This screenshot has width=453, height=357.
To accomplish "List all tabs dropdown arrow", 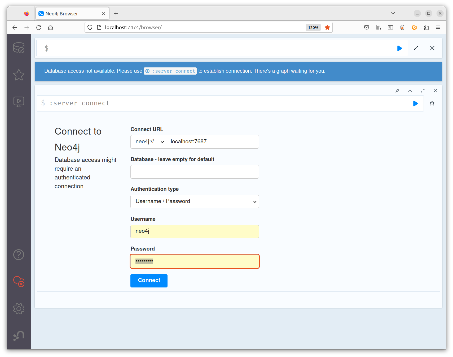I will pos(393,13).
